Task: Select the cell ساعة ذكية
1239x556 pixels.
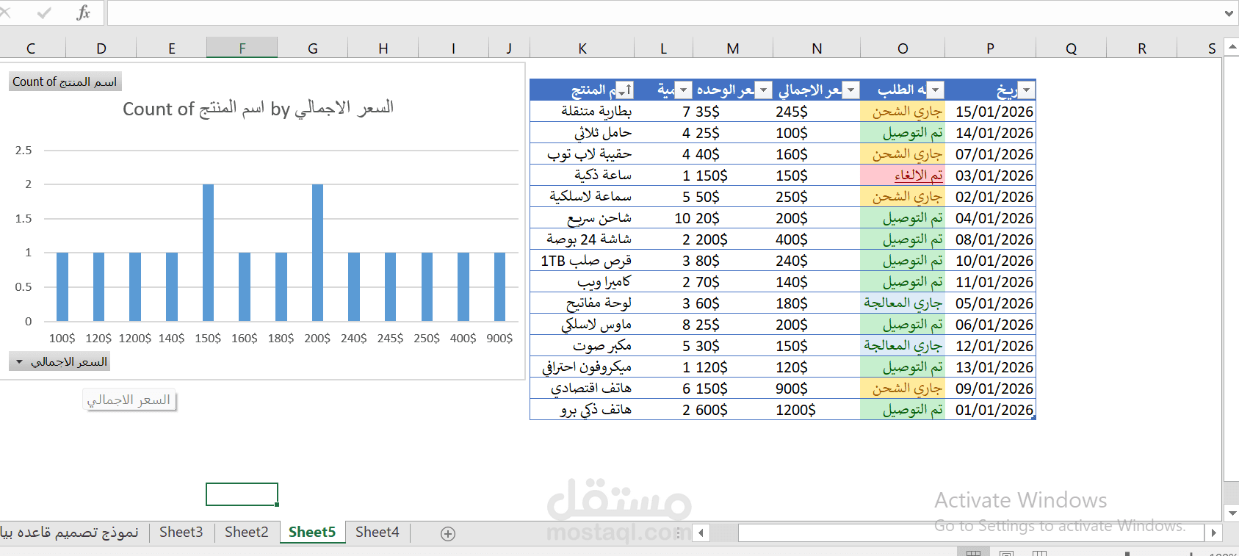Action: (x=582, y=176)
